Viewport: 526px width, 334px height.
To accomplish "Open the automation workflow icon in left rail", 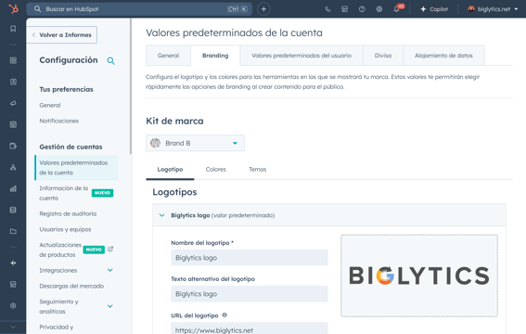I will point(13,167).
